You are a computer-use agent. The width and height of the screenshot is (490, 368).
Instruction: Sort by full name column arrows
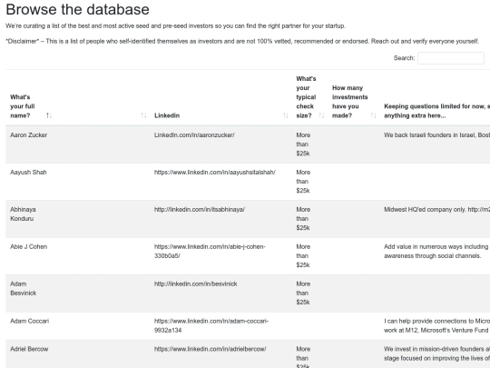pos(49,115)
